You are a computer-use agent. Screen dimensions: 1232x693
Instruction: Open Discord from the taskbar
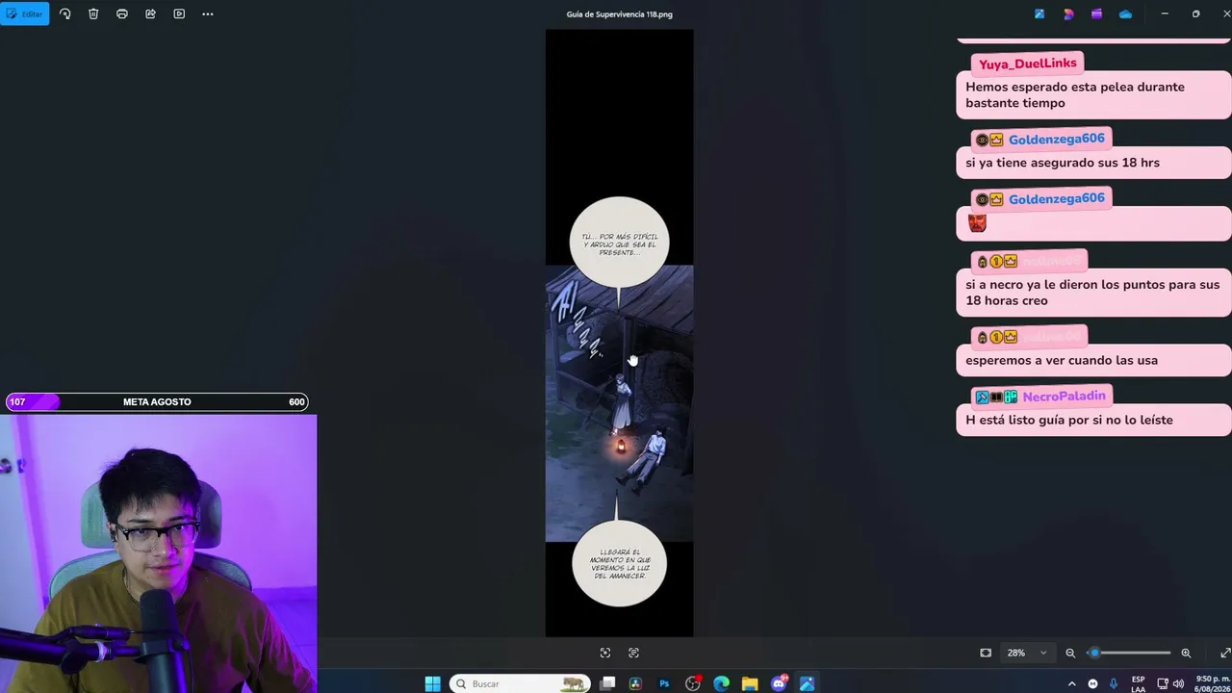pyautogui.click(x=779, y=683)
